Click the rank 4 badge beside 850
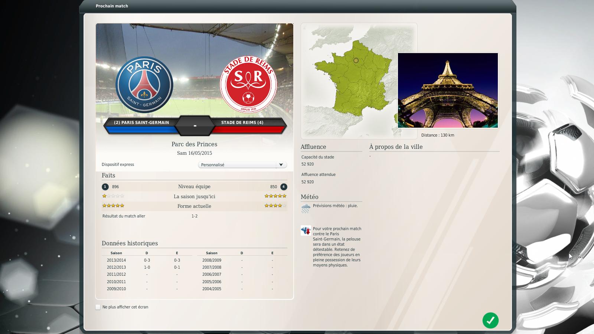This screenshot has width=594, height=334. [284, 187]
